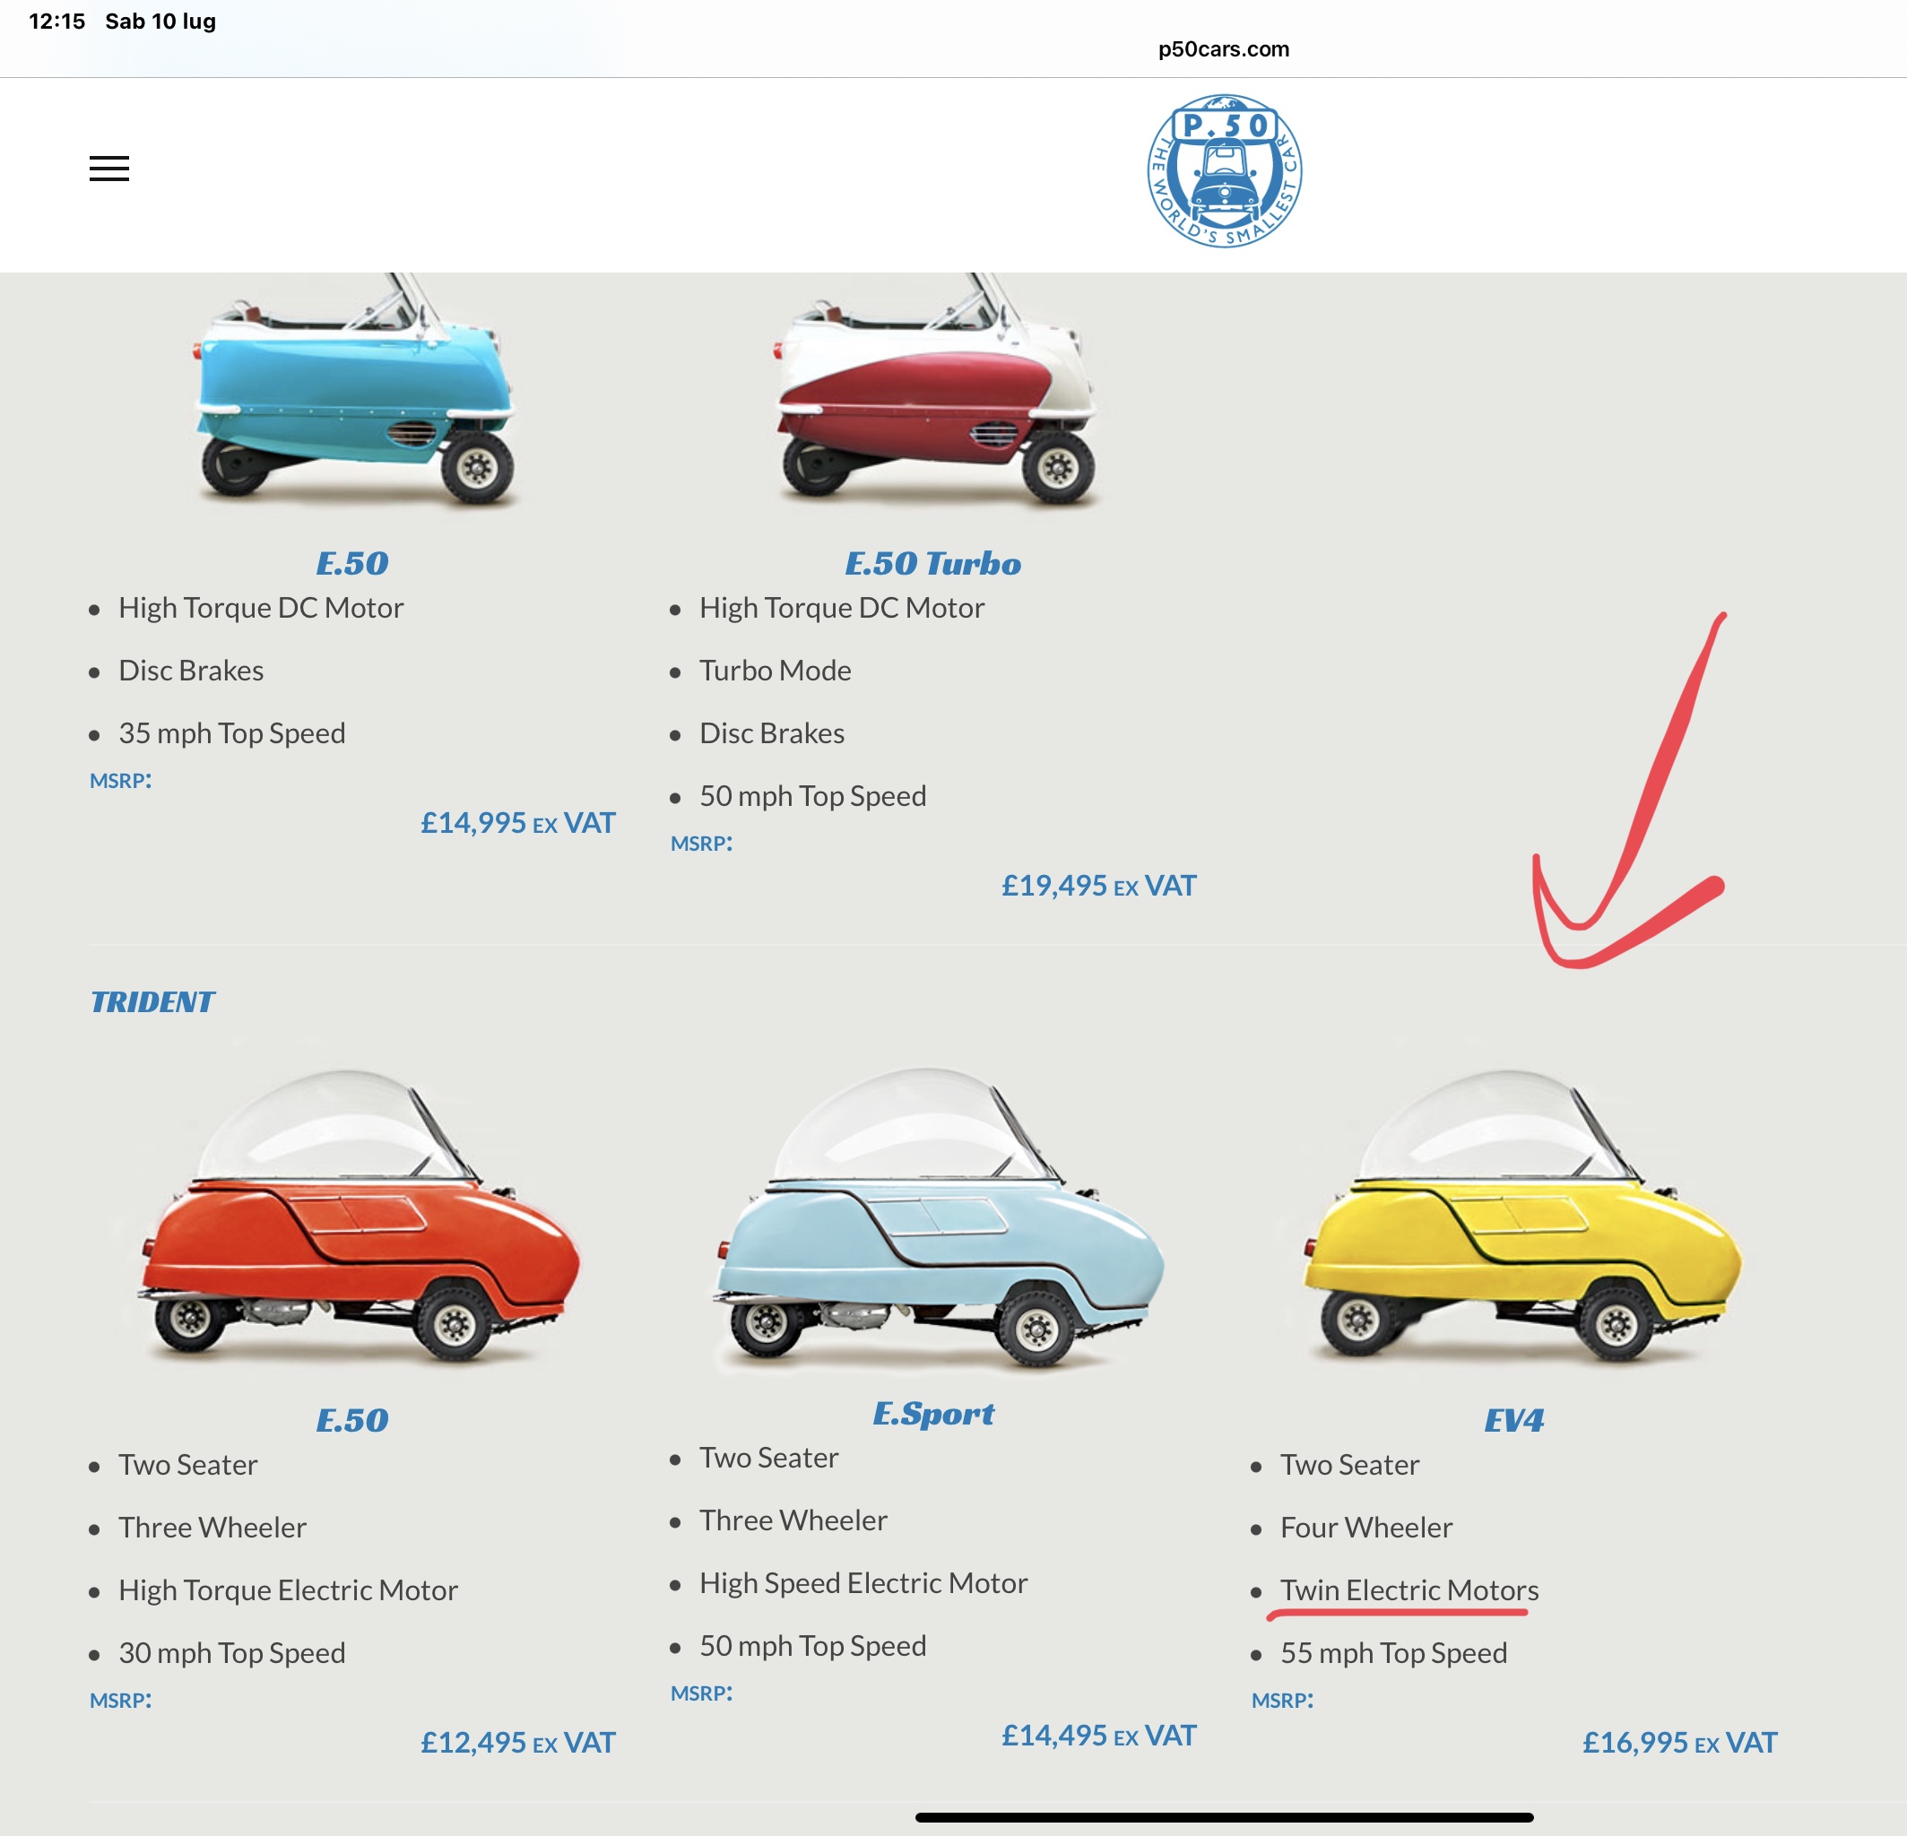The width and height of the screenshot is (1907, 1836).
Task: Open the red and white E.50 Turbo car image
Action: click(936, 389)
